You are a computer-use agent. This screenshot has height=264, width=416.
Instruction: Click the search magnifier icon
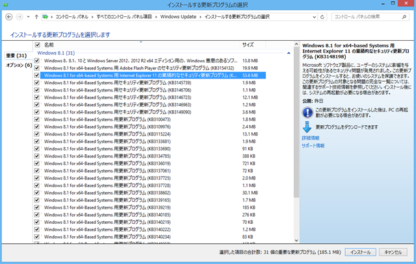(x=404, y=17)
